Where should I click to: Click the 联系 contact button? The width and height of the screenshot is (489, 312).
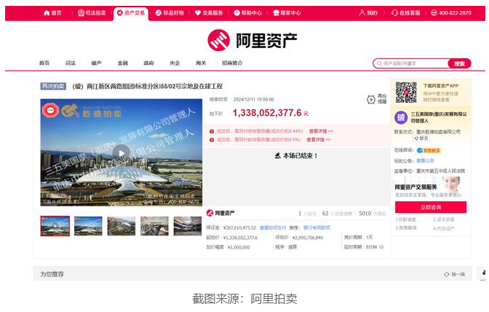421,139
